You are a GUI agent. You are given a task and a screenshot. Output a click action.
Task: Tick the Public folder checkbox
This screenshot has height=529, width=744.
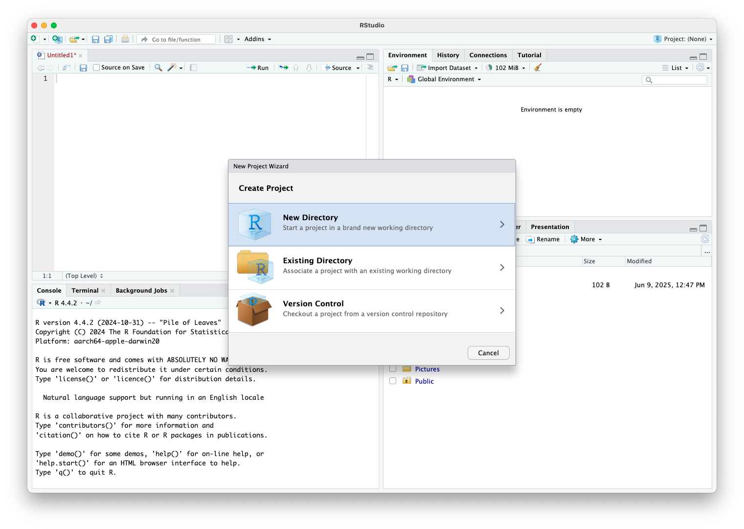[x=393, y=381]
